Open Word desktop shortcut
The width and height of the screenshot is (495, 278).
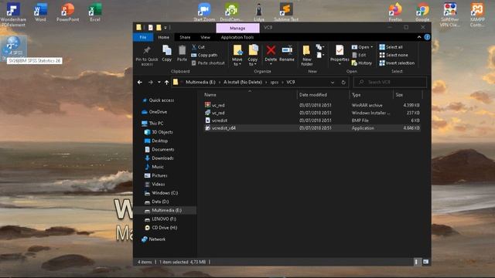coord(40,12)
